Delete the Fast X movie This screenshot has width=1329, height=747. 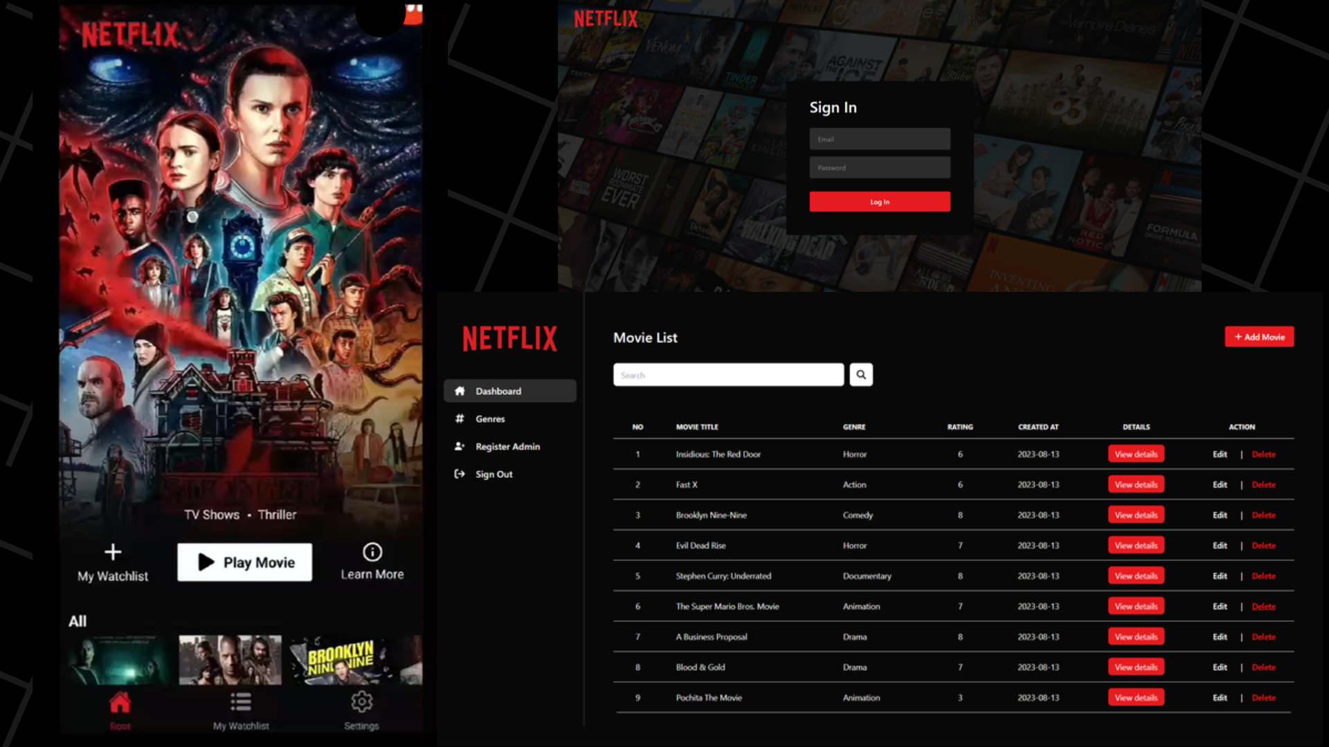pos(1264,485)
